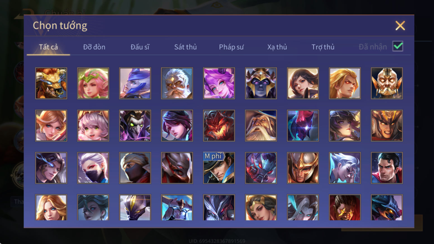Show the 'Pháp sư' heroes tab
Screen dimensions: 434x244
pos(231,47)
